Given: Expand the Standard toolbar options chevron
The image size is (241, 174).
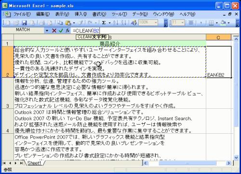Looking at the screenshot, I should pos(166,23).
